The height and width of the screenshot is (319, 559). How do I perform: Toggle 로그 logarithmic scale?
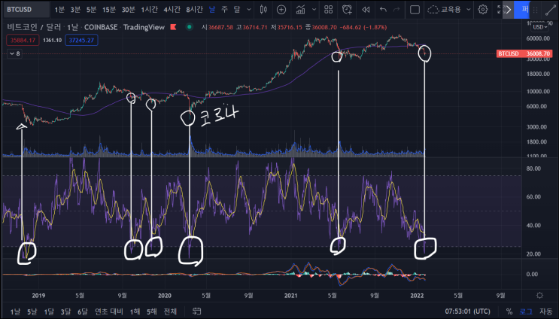[x=526, y=311]
